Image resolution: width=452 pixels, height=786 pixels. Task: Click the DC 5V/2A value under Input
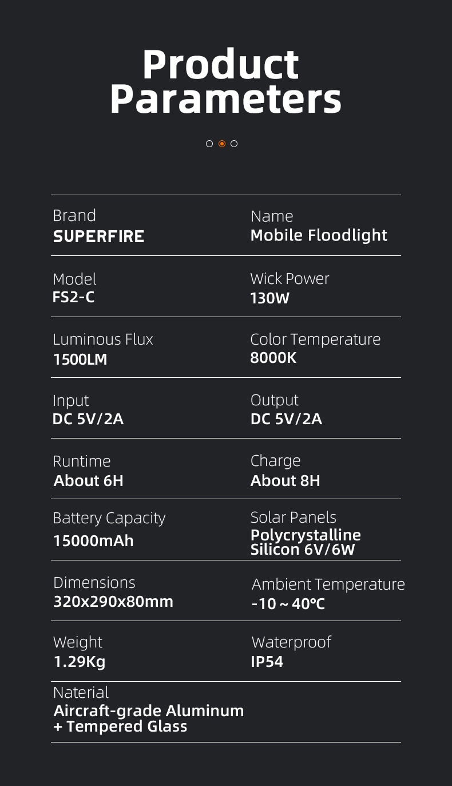pos(88,419)
